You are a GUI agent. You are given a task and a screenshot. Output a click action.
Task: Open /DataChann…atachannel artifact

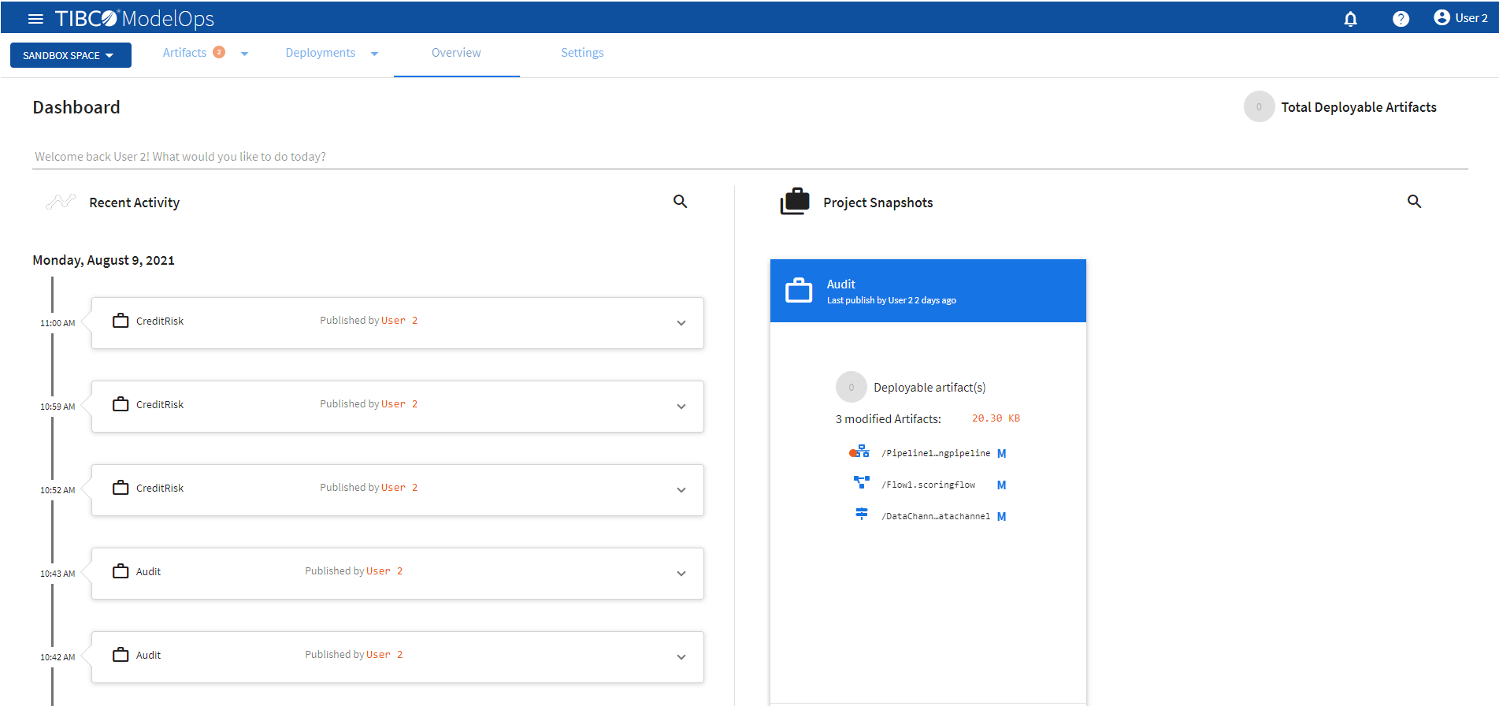tap(936, 516)
